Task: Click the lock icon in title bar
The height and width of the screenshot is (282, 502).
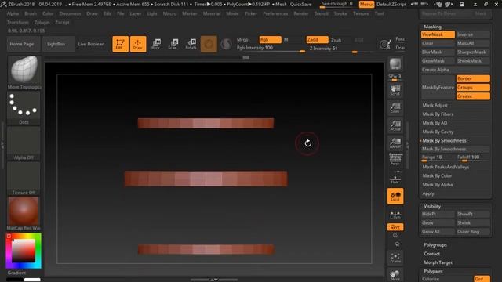Action: (x=462, y=4)
